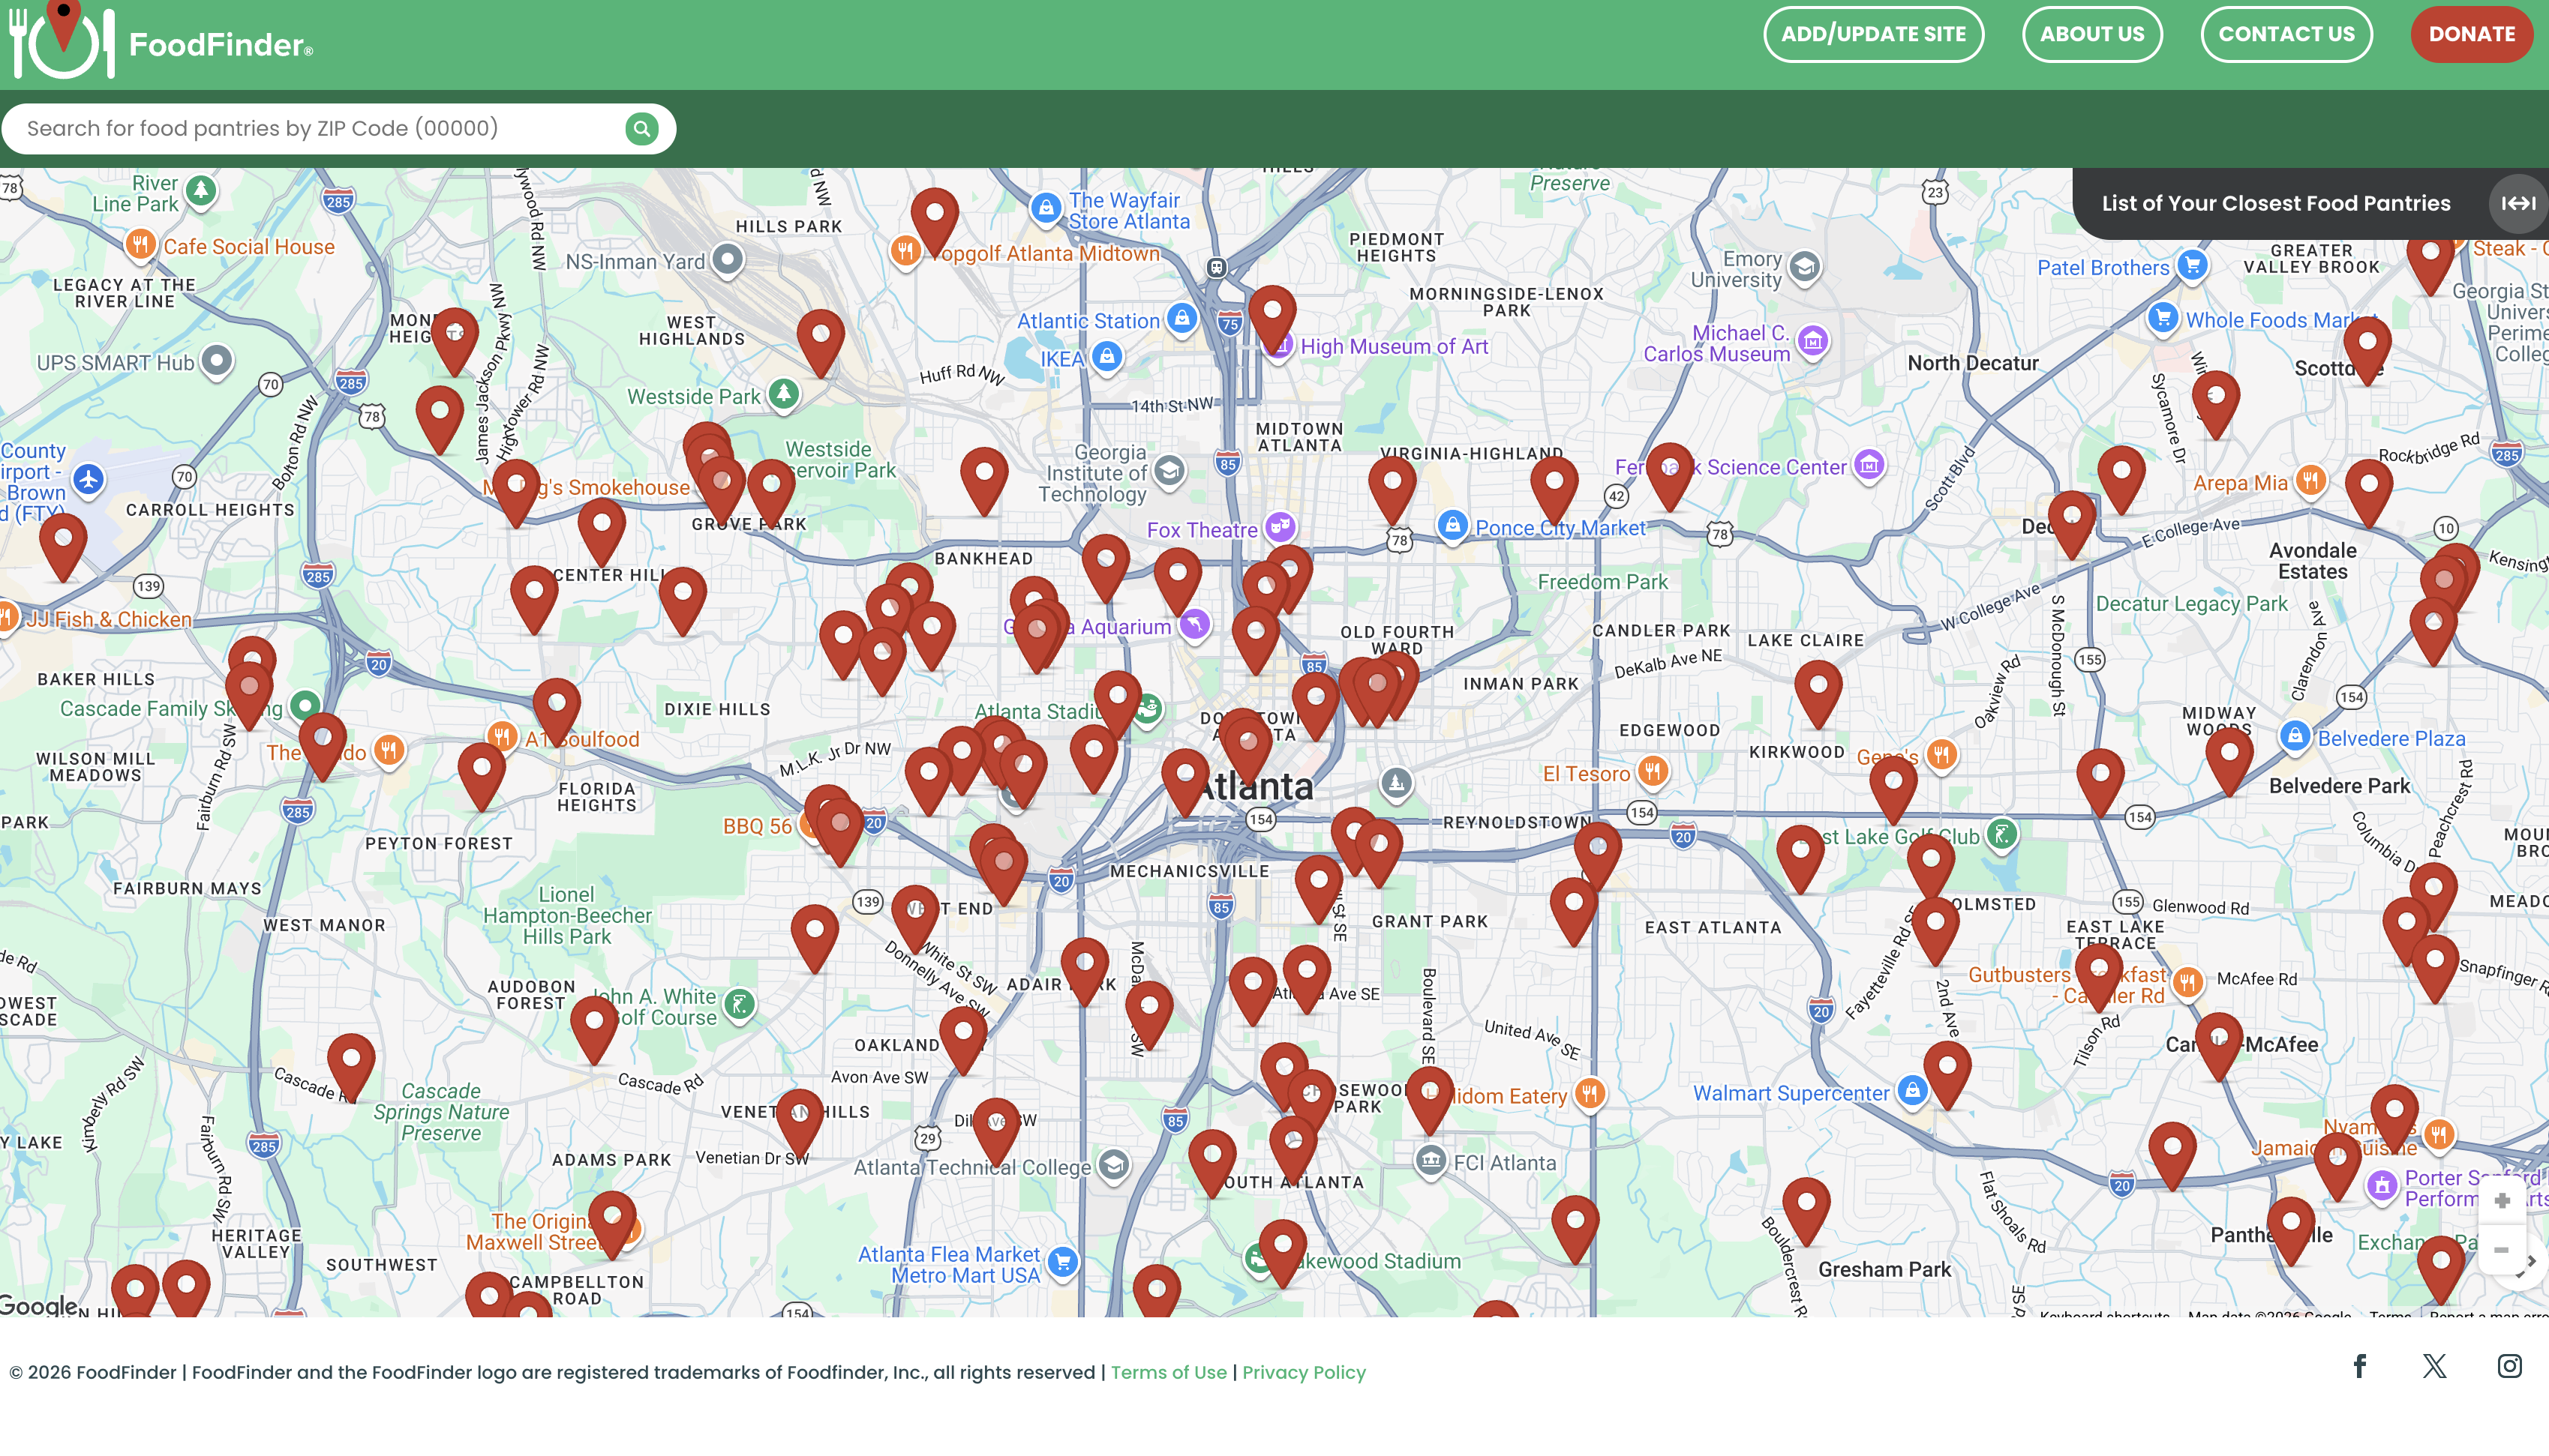Screen dimensions: 2549x1456
Task: Click the red Donate button
Action: tap(2471, 34)
